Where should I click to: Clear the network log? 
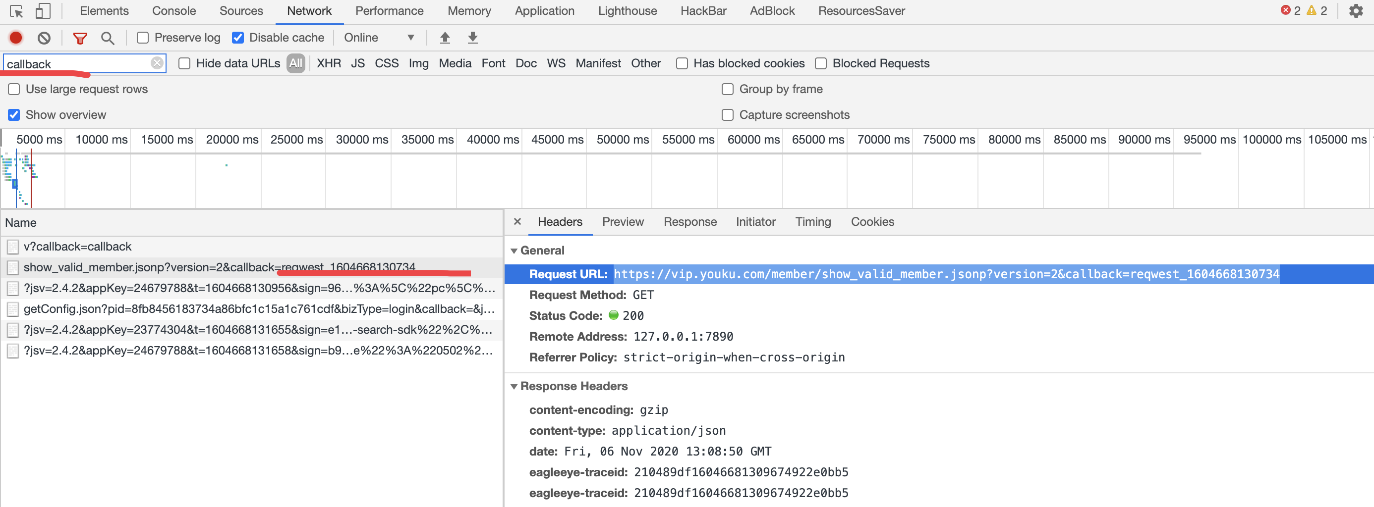tap(44, 38)
